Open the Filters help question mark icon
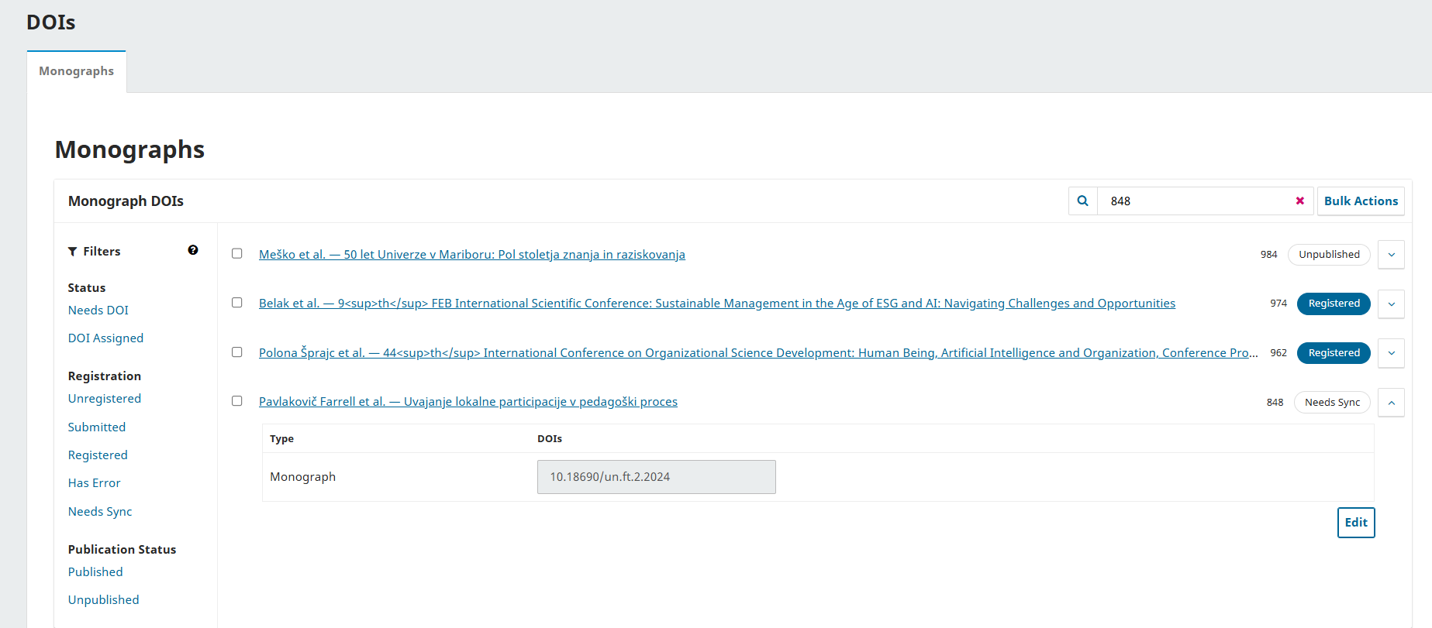This screenshot has width=1432, height=628. [193, 250]
